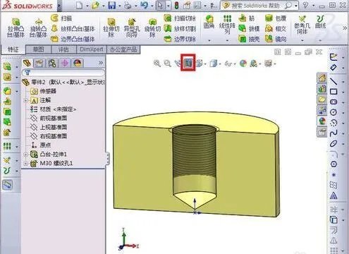The height and width of the screenshot is (254, 349).
Task: Click the zoom to area magnifier icon
Action: (167, 64)
